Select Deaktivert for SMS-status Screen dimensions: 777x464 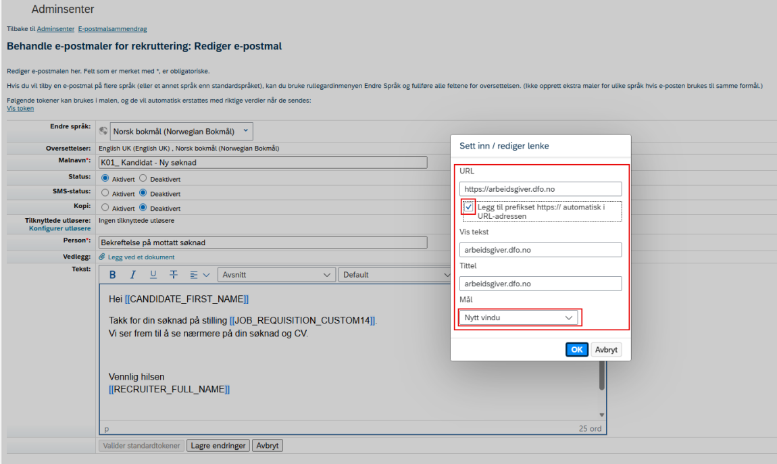pos(143,192)
